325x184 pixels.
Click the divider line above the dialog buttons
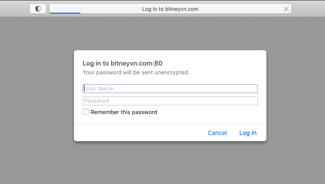170,124
